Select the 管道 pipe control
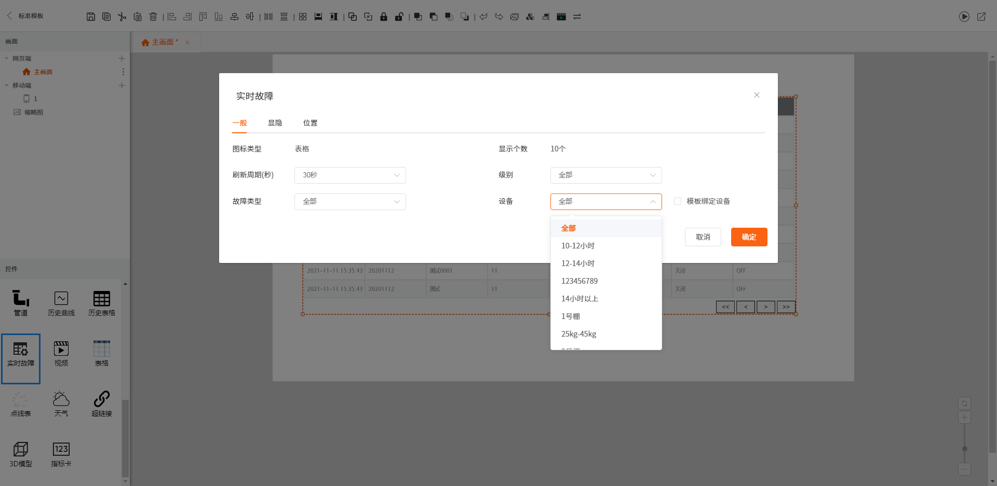The width and height of the screenshot is (997, 486). (x=21, y=303)
